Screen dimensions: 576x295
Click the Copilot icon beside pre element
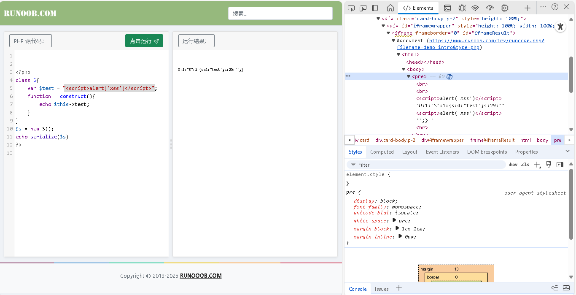click(449, 76)
